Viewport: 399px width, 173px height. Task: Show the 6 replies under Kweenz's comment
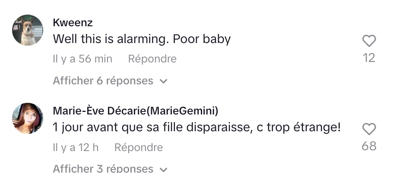coord(110,81)
